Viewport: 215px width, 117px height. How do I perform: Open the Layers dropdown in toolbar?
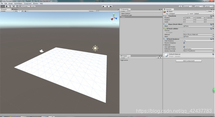point(199,6)
